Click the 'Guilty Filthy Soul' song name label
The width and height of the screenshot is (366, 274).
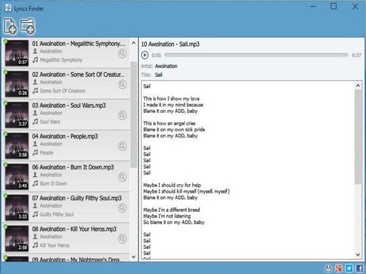coord(57,214)
